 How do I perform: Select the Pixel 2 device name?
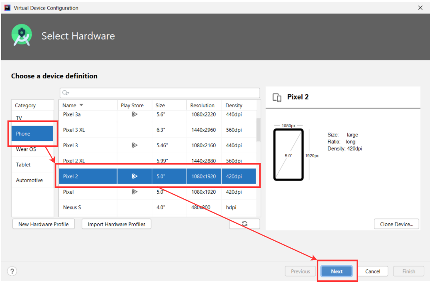[71, 176]
